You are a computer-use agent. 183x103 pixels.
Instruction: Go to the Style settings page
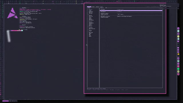90,17
